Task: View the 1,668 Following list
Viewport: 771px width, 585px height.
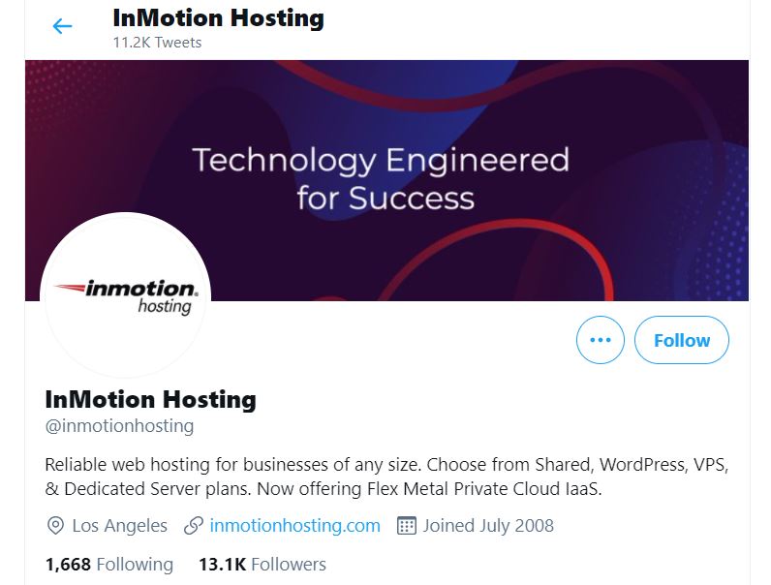Action: [x=108, y=564]
